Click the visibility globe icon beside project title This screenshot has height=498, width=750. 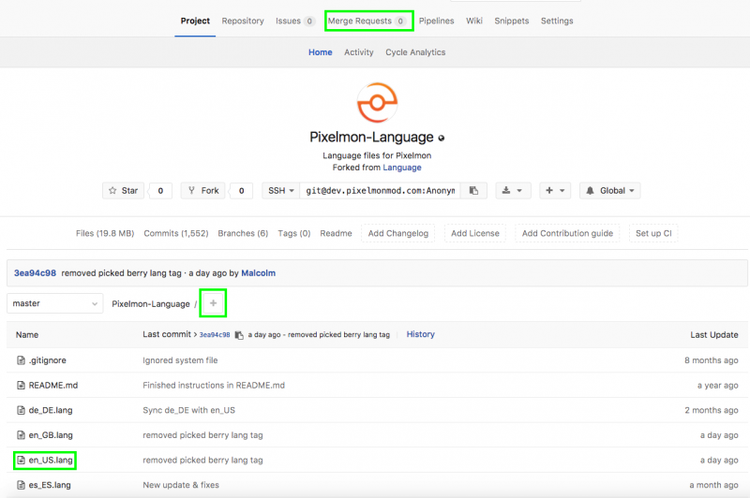(x=442, y=138)
